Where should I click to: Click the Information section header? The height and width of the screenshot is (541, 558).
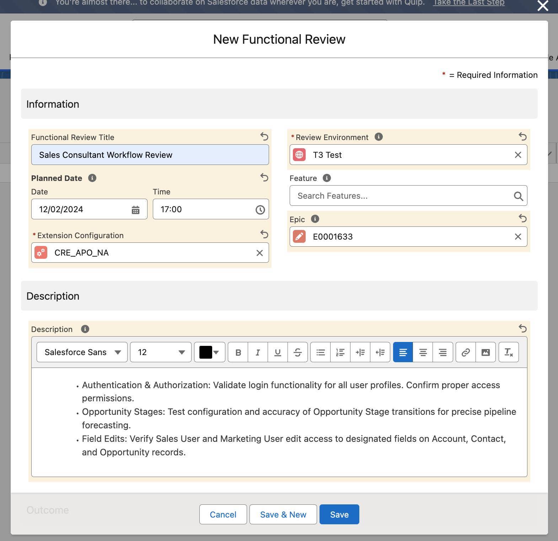point(279,104)
